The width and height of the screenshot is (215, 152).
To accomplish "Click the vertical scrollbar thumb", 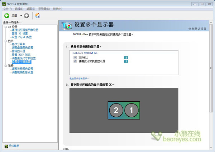I will pos(211,68).
